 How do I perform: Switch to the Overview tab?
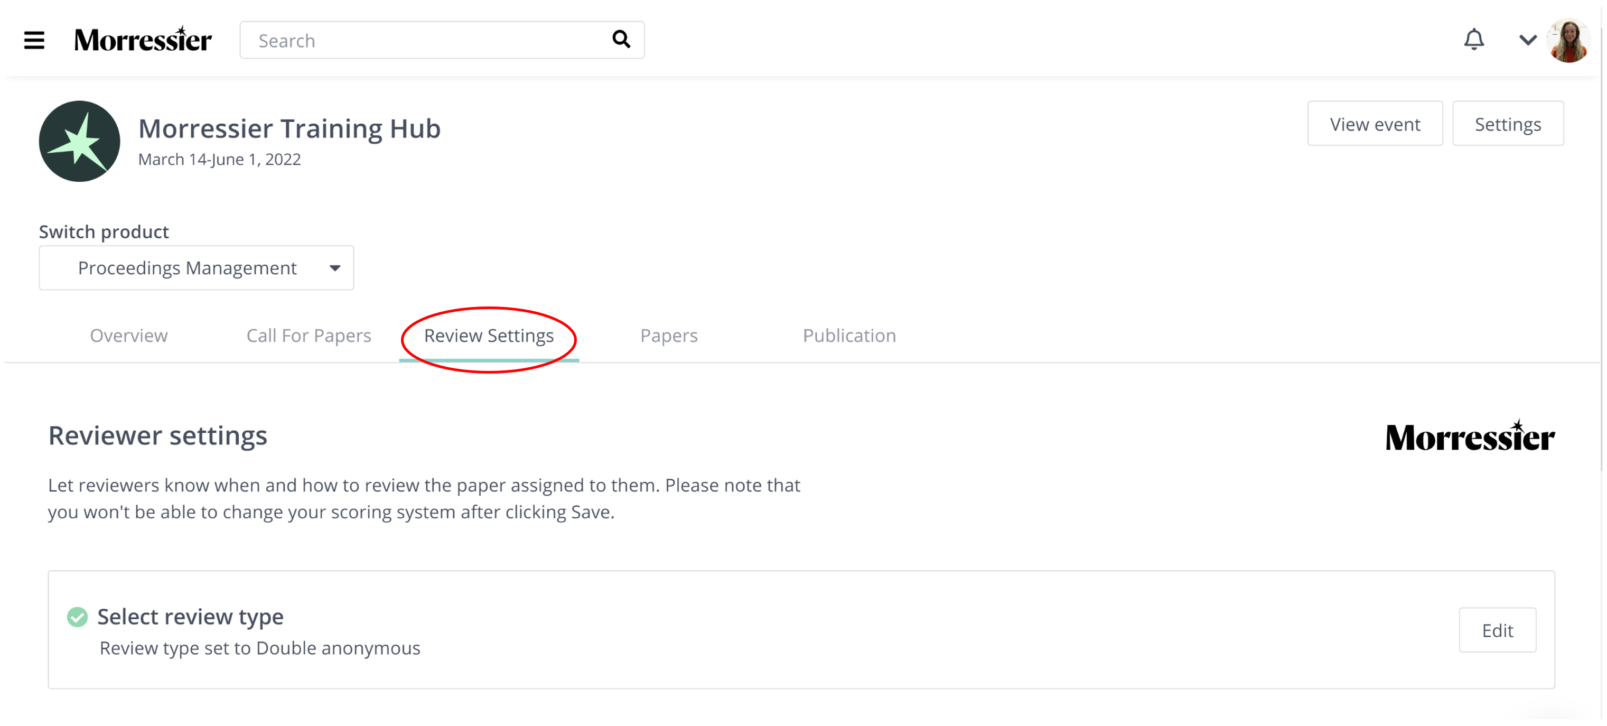pos(128,336)
